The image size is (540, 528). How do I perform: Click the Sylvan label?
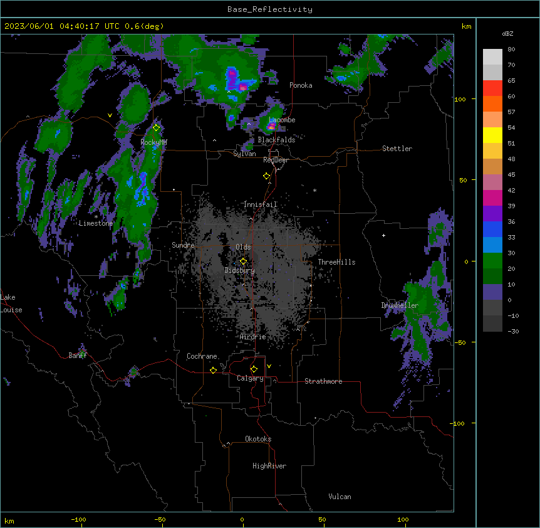tap(244, 154)
